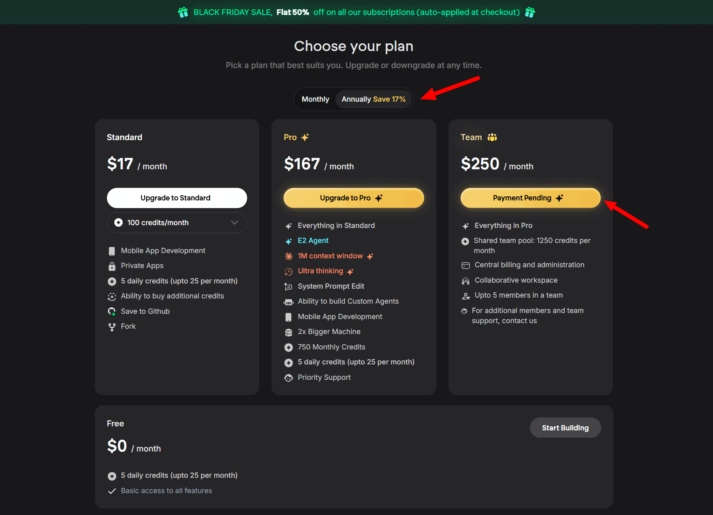Click the sparkle icon next to Pro
The height and width of the screenshot is (515, 713).
(x=306, y=137)
